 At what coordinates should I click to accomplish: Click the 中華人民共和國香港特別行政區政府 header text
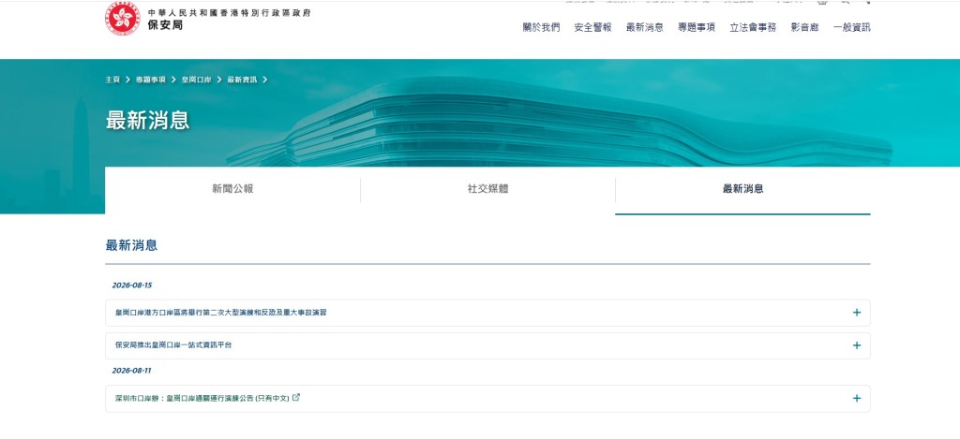[229, 12]
